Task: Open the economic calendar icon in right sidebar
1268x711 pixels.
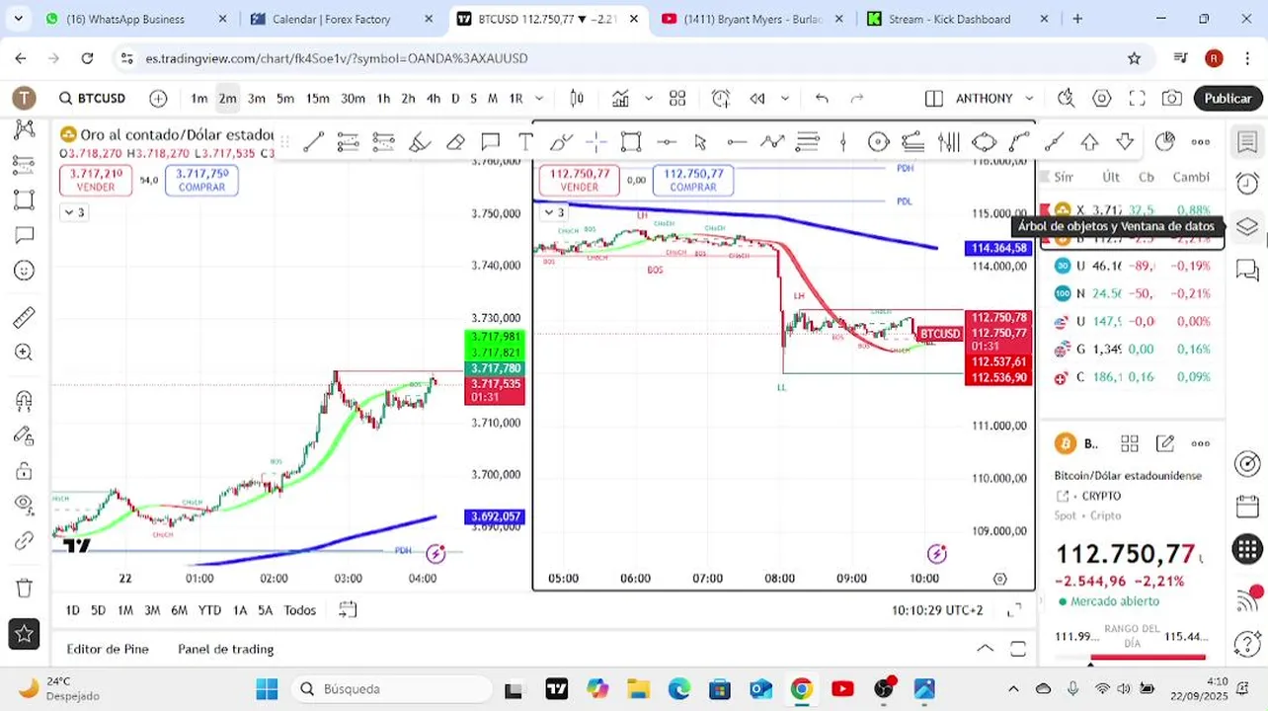Action: coord(1247,508)
